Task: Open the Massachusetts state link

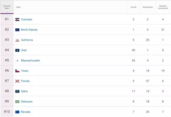Action: click(30, 61)
